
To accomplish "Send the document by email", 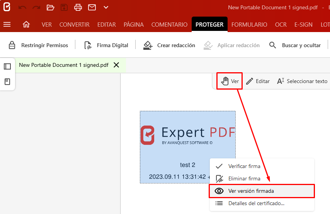I will (92, 7).
